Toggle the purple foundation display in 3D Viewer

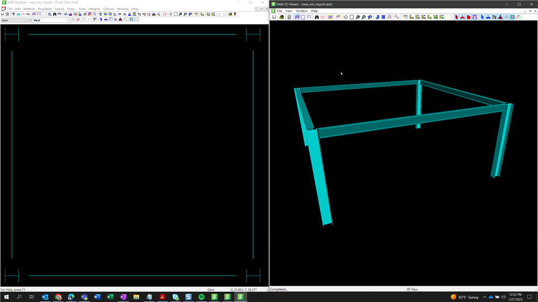pos(500,17)
